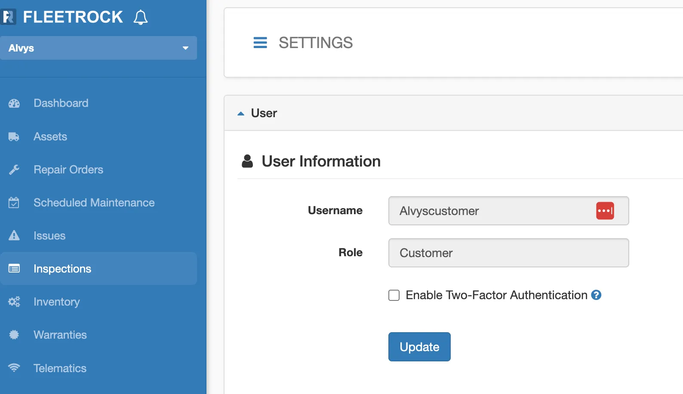
Task: Go to Warranties page
Action: tap(60, 335)
